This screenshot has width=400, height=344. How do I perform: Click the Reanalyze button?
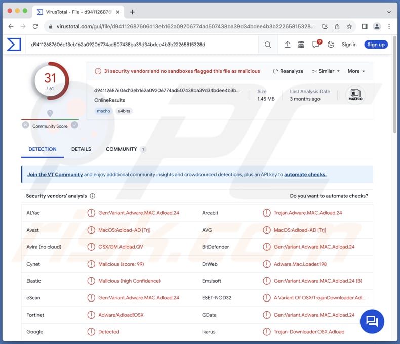(288, 71)
